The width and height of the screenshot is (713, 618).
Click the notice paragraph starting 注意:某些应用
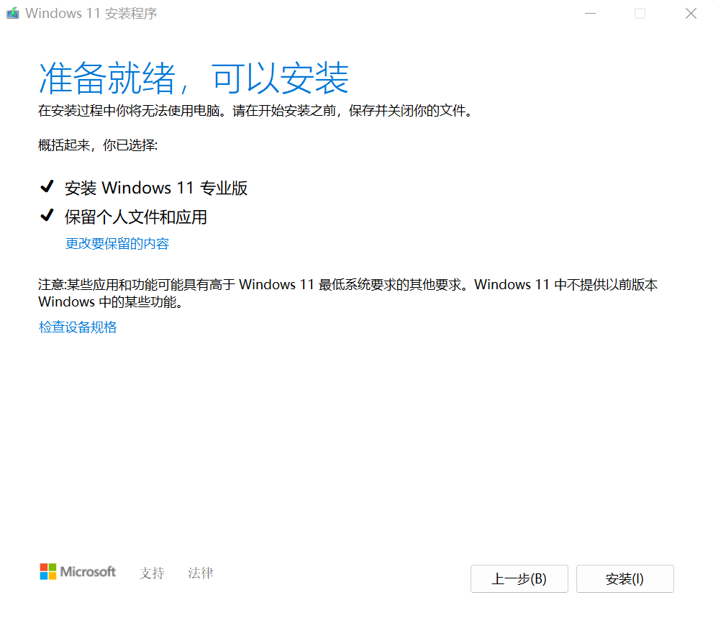pos(348,293)
